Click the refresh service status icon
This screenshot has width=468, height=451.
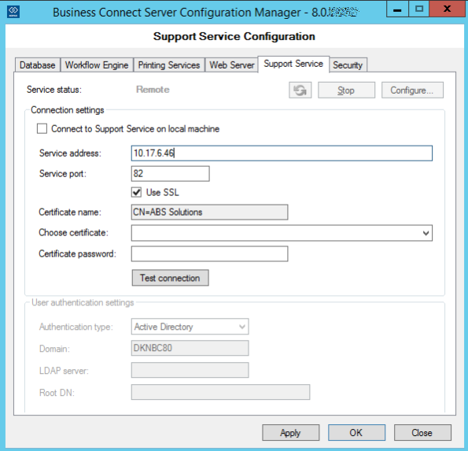[x=300, y=90]
